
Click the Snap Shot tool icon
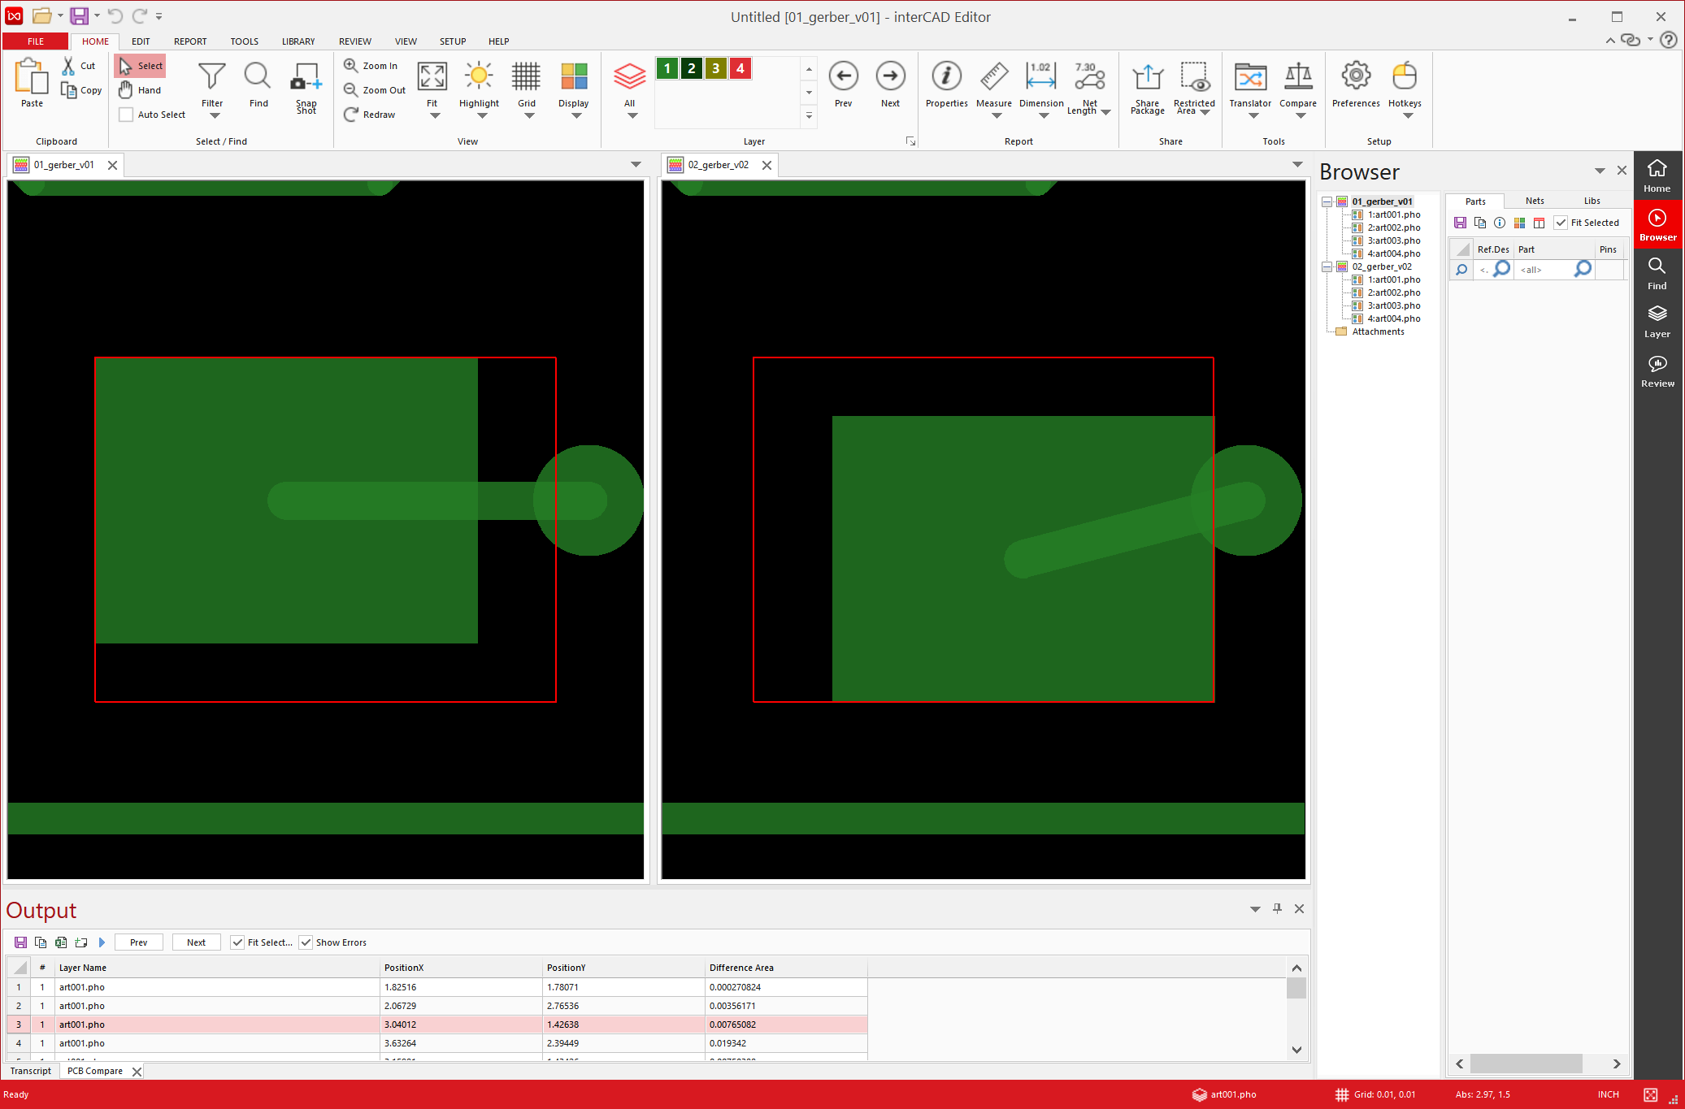[306, 77]
